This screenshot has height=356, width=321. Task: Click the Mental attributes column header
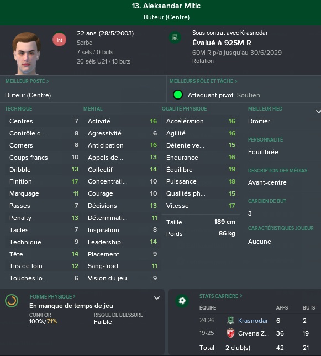coord(93,109)
